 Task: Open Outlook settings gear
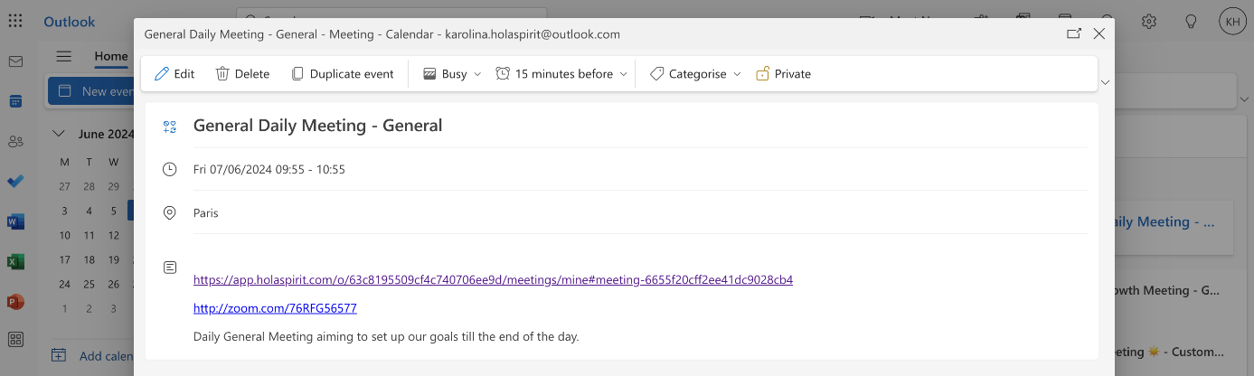click(1149, 21)
